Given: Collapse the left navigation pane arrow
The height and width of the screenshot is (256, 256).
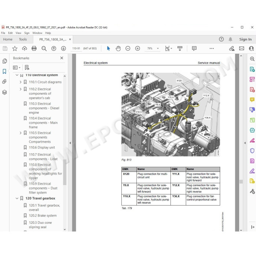Looking at the screenshot, I should 70,143.
